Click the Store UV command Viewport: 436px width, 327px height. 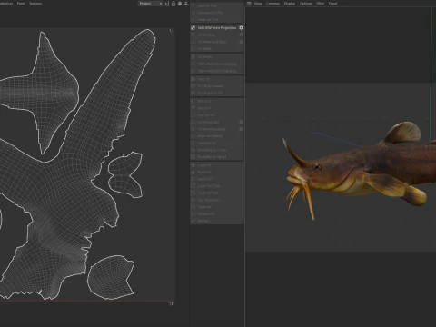click(217, 207)
